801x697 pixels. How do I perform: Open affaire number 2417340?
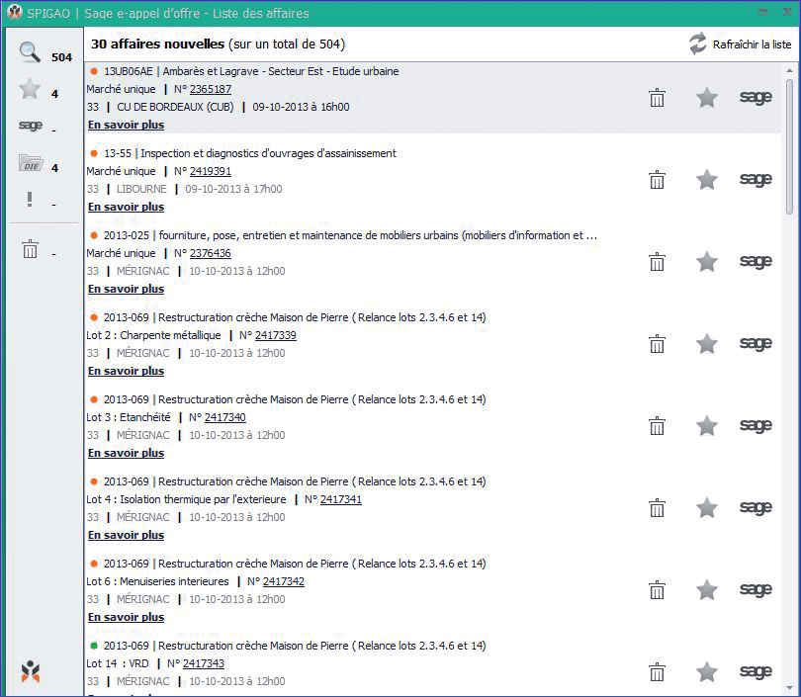pyautogui.click(x=225, y=417)
